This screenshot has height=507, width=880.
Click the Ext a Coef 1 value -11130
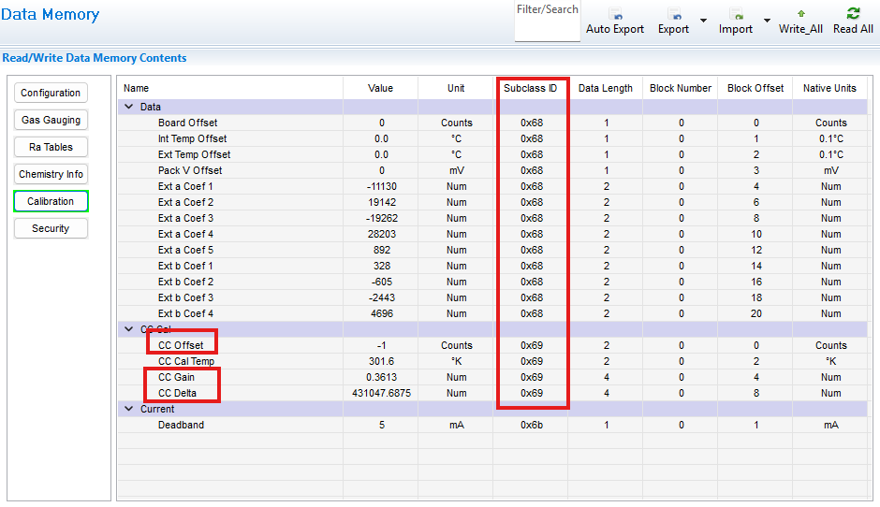(382, 186)
